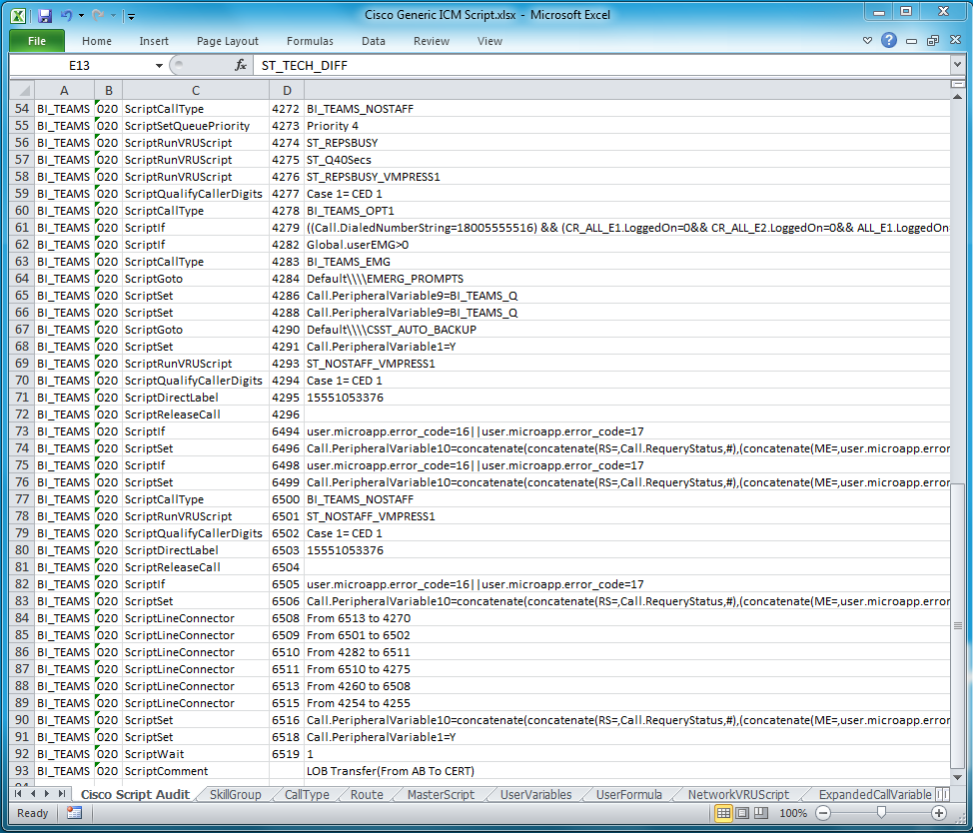Undo the last action

click(x=66, y=16)
